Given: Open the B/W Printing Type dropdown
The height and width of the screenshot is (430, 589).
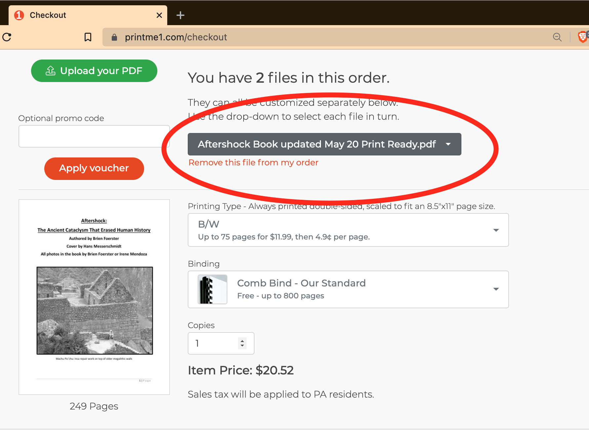Looking at the screenshot, I should point(348,230).
